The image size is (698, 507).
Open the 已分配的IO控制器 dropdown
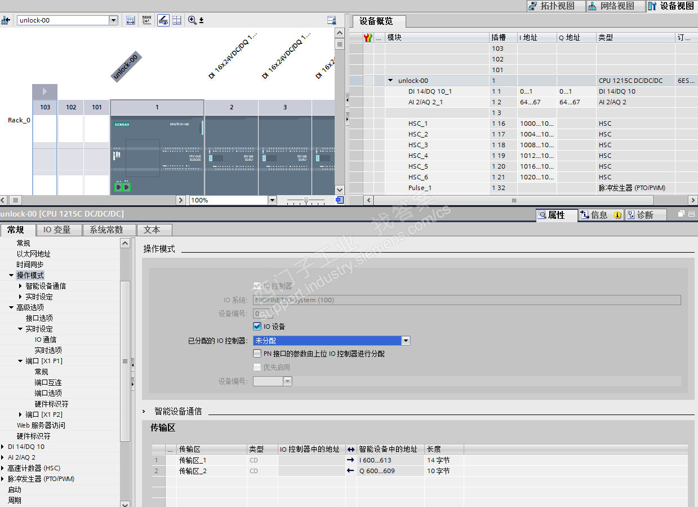tap(406, 341)
